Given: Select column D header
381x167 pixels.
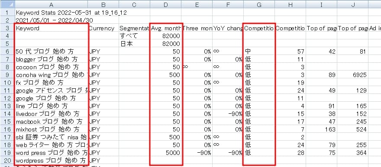Looking at the screenshot, I should click(165, 4).
